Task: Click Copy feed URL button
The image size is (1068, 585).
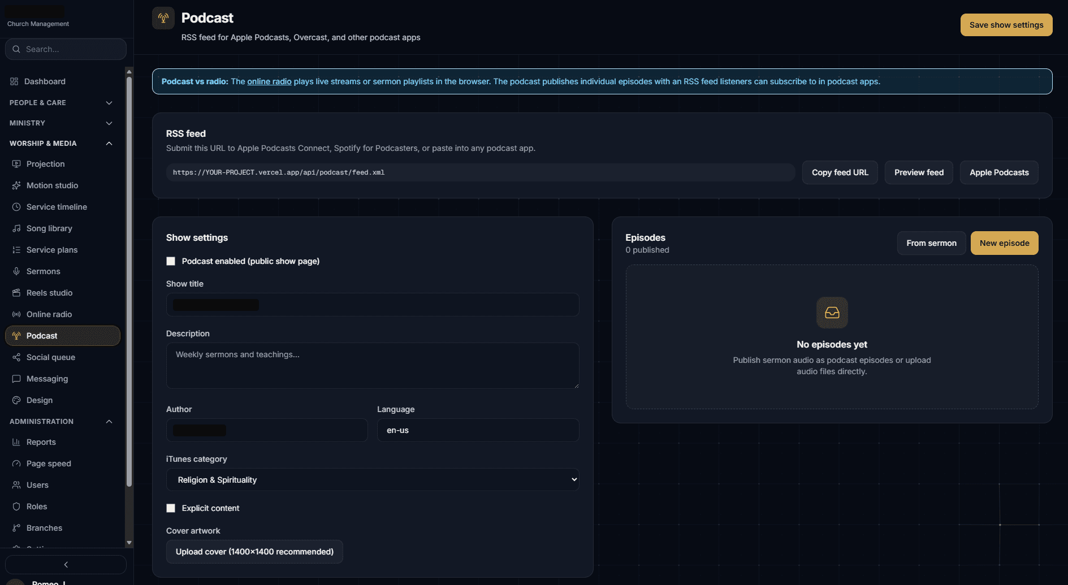Action: point(840,172)
